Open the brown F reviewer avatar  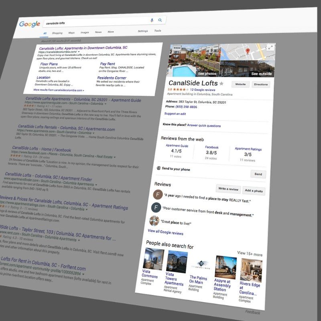coord(158,195)
